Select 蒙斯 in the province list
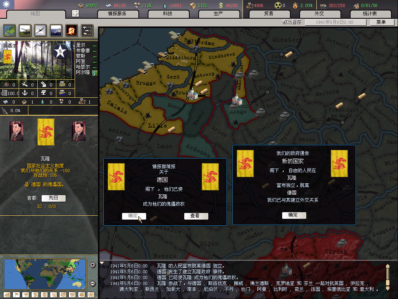This screenshot has height=299, width=398. 81,56
